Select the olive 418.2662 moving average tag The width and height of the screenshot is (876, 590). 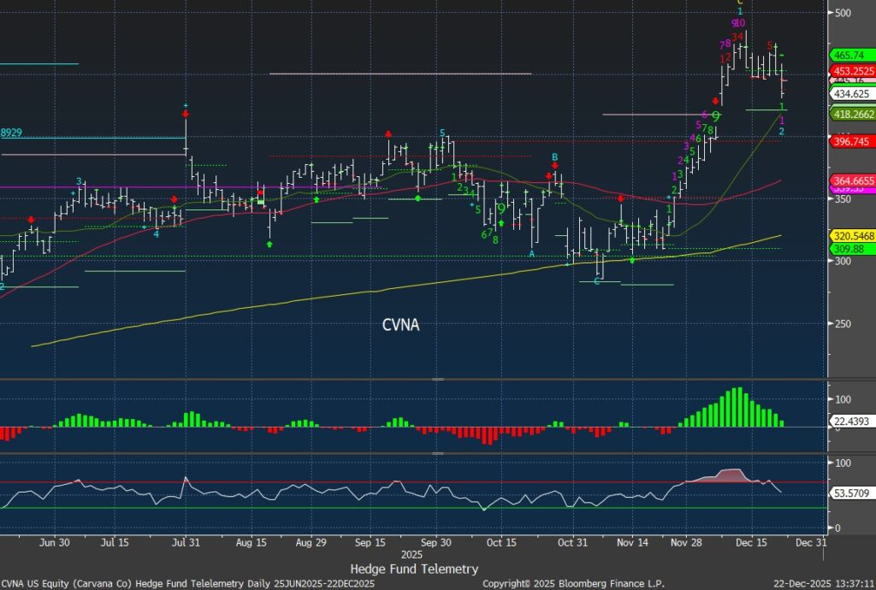tap(852, 114)
